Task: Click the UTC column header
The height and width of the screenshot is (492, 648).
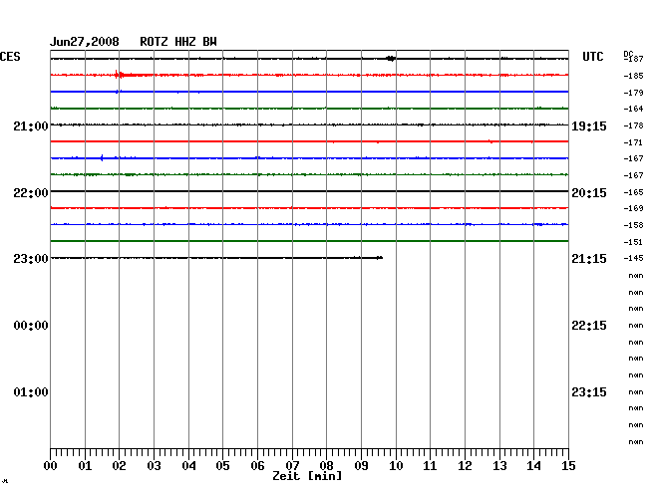Action: click(x=592, y=57)
